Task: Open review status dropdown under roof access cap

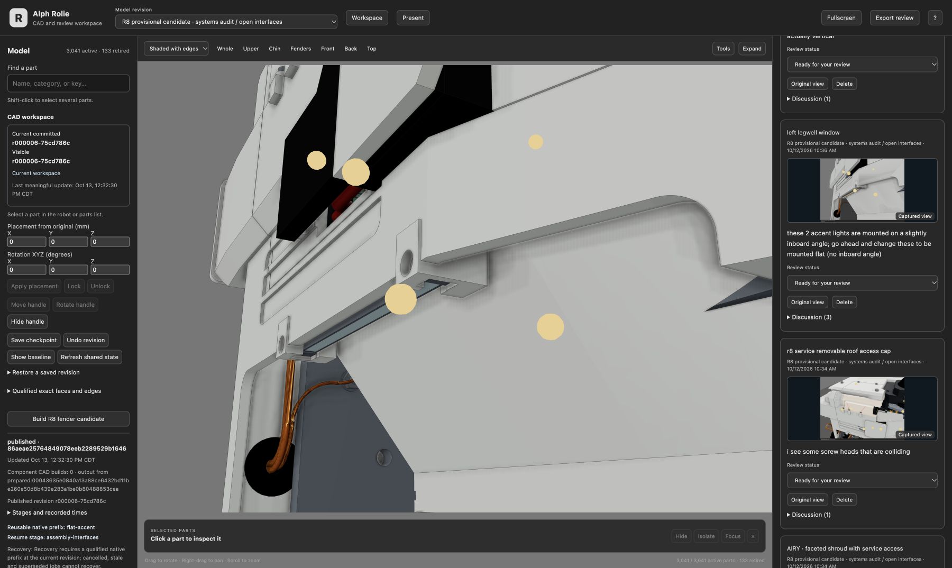Action: [x=862, y=480]
